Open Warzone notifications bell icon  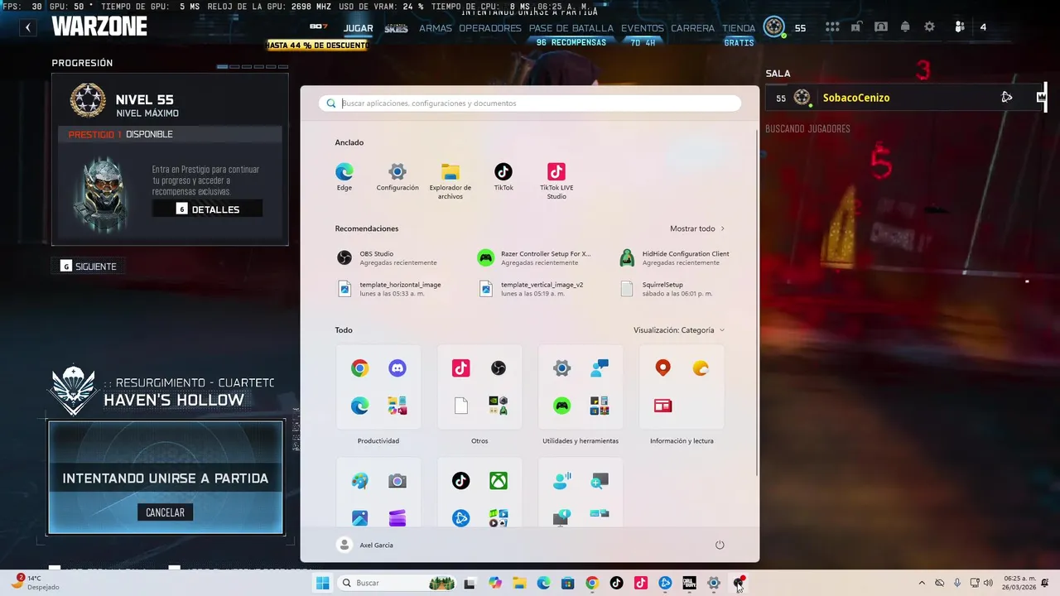pos(905,27)
